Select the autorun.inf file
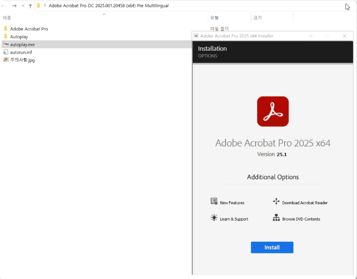Image resolution: width=357 pixels, height=279 pixels. 21,52
